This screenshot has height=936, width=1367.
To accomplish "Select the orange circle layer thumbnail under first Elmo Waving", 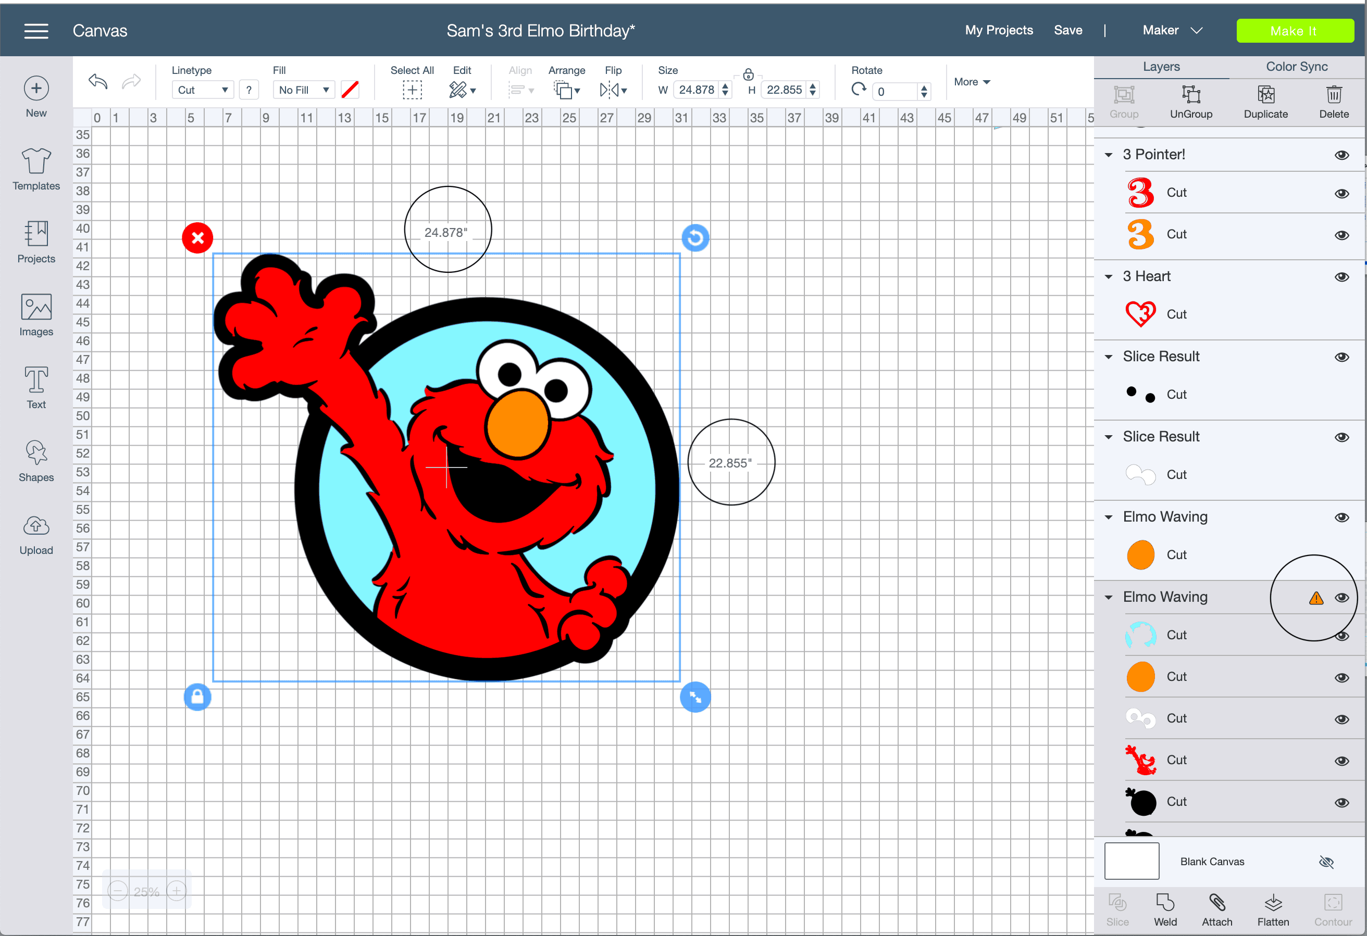I will (1140, 554).
